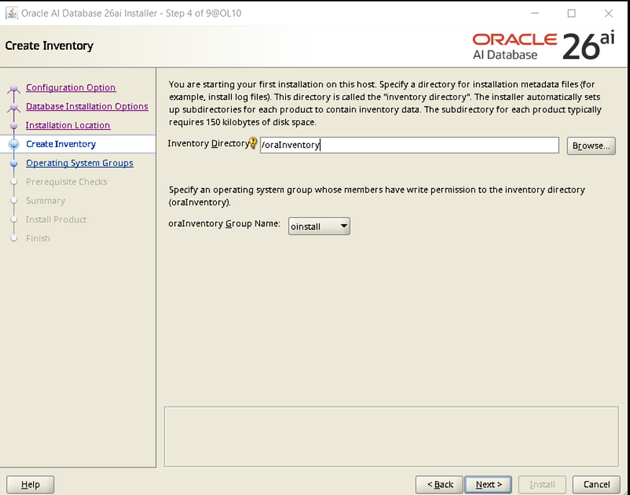This screenshot has width=630, height=495.
Task: Select Create Inventory step in sidebar
Action: pyautogui.click(x=61, y=144)
